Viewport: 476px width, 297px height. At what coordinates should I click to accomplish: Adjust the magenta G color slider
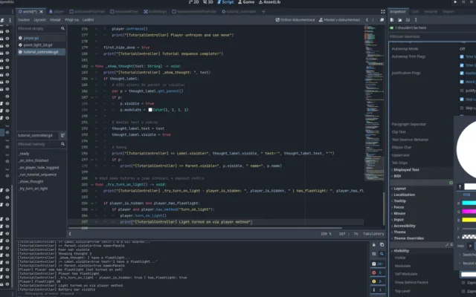coord(469,212)
